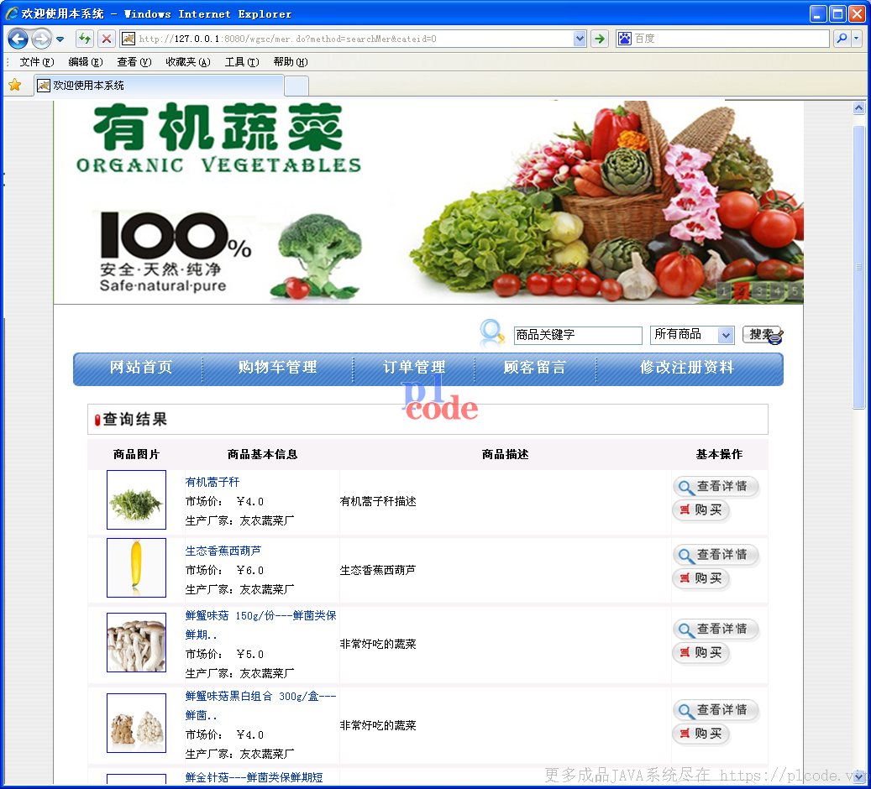871x789 pixels.
Task: Open Favorites with the star icon
Action: point(15,85)
